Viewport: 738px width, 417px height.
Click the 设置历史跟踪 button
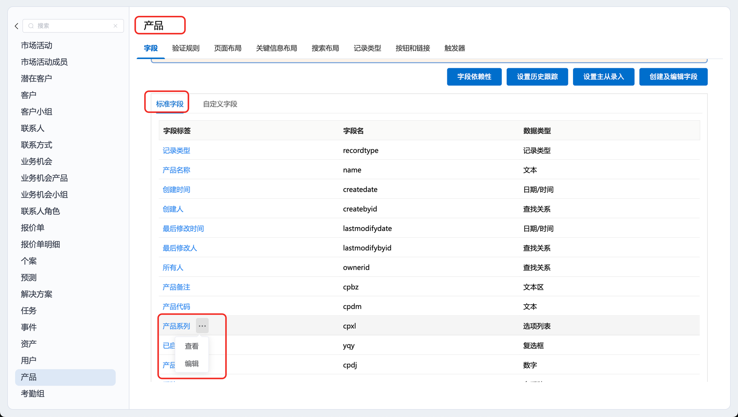[x=537, y=77]
